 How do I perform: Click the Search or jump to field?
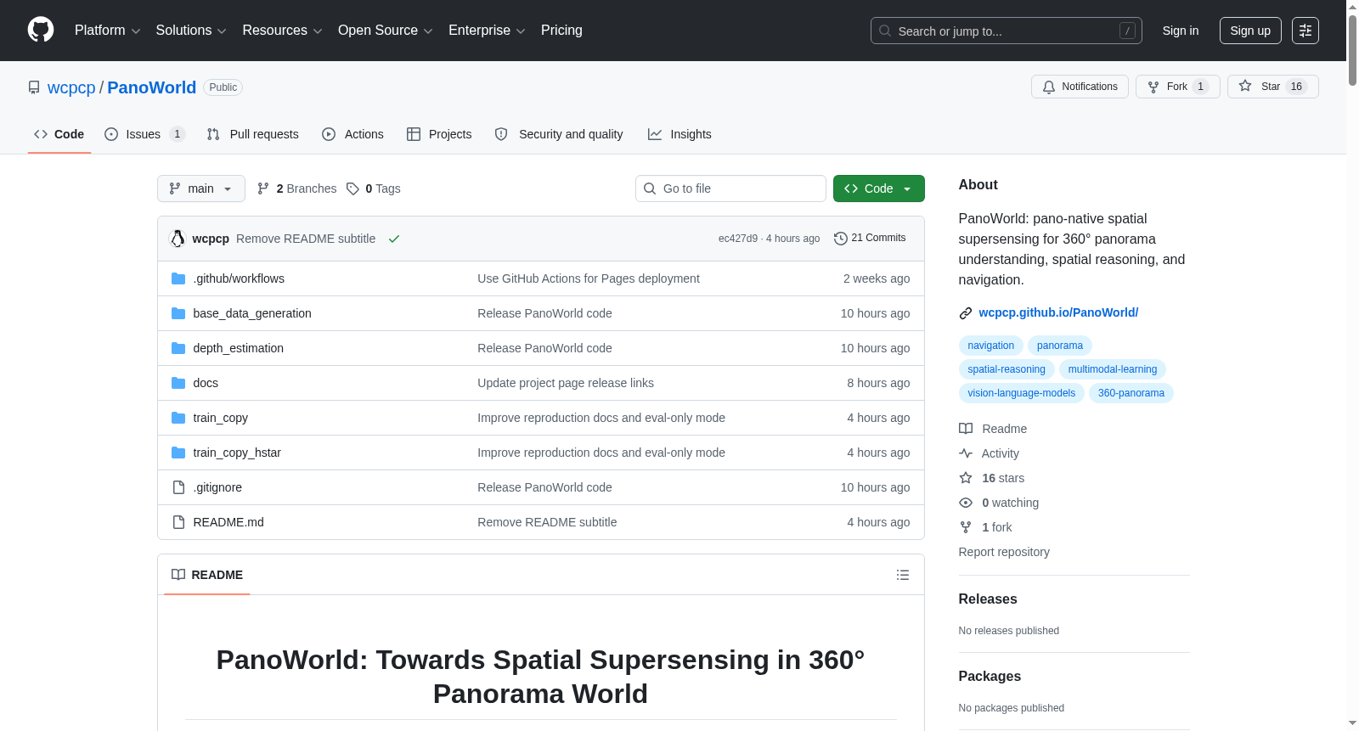[x=1007, y=31]
